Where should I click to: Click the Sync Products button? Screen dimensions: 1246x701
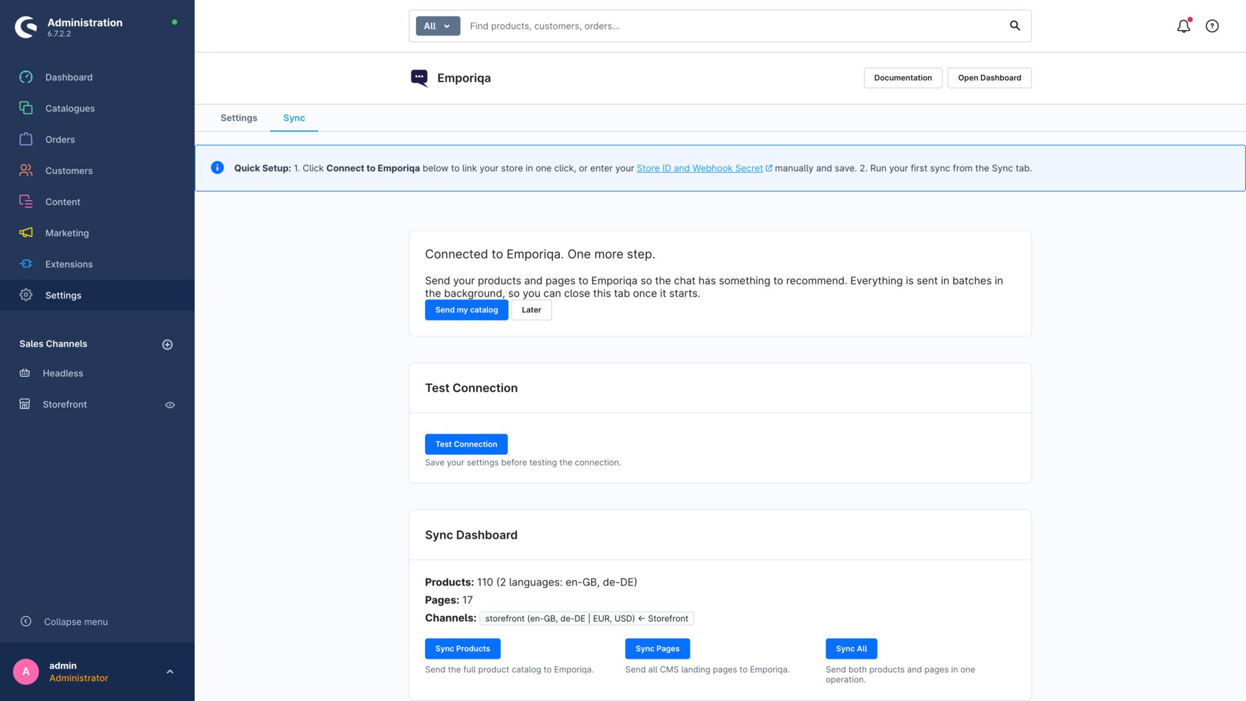[463, 648]
